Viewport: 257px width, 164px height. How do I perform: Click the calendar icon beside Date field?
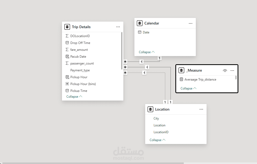pos(140,32)
